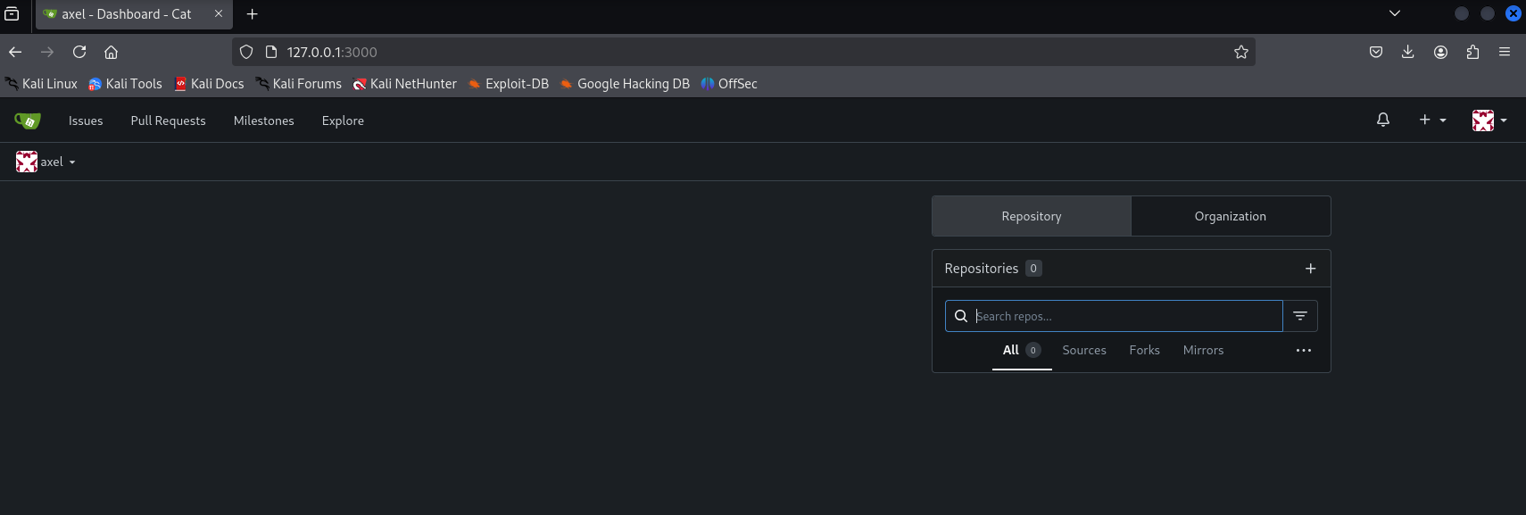The height and width of the screenshot is (515, 1526).
Task: Open the Pull Requests page
Action: coord(168,120)
